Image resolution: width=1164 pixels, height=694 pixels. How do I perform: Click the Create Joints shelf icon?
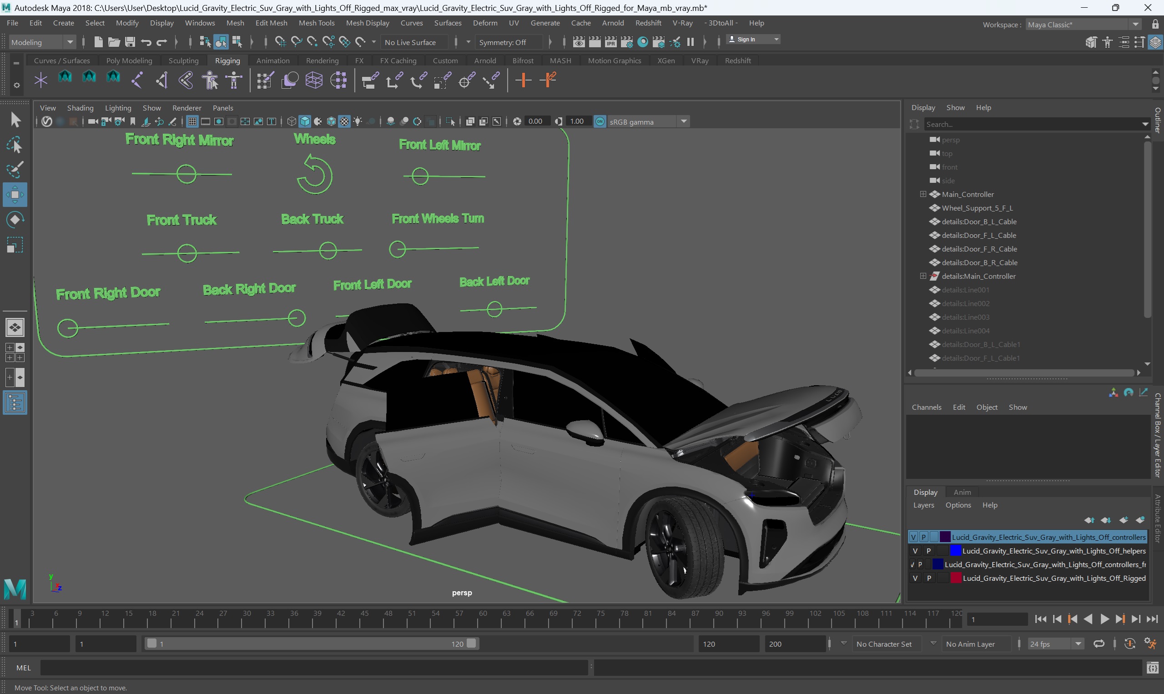coord(137,80)
